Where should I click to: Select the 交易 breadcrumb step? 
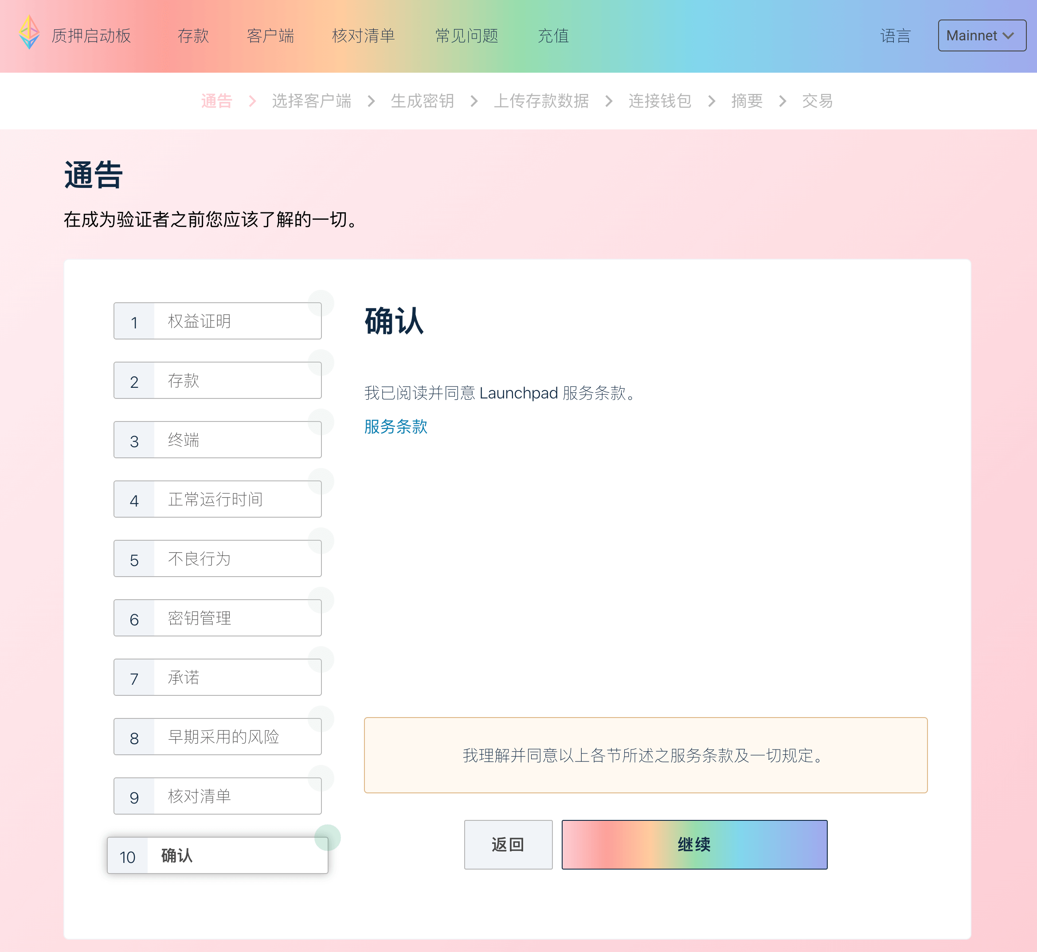click(818, 101)
